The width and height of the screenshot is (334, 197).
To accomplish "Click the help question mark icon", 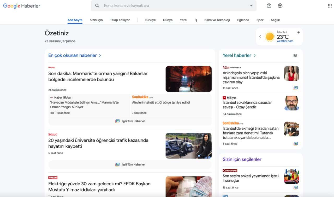I will pyautogui.click(x=269, y=6).
